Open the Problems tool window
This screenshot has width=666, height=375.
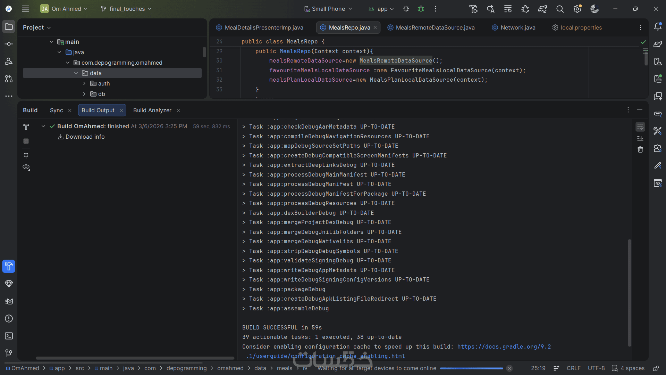9,319
